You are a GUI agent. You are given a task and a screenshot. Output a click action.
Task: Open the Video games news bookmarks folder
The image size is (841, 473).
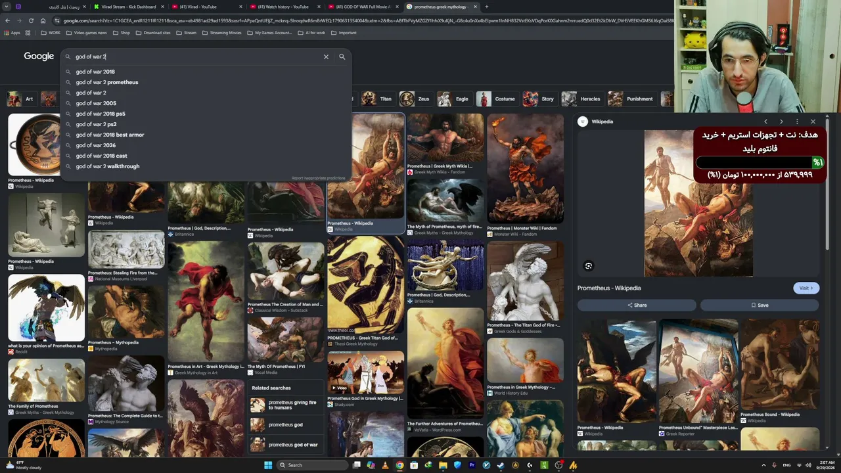(x=86, y=33)
